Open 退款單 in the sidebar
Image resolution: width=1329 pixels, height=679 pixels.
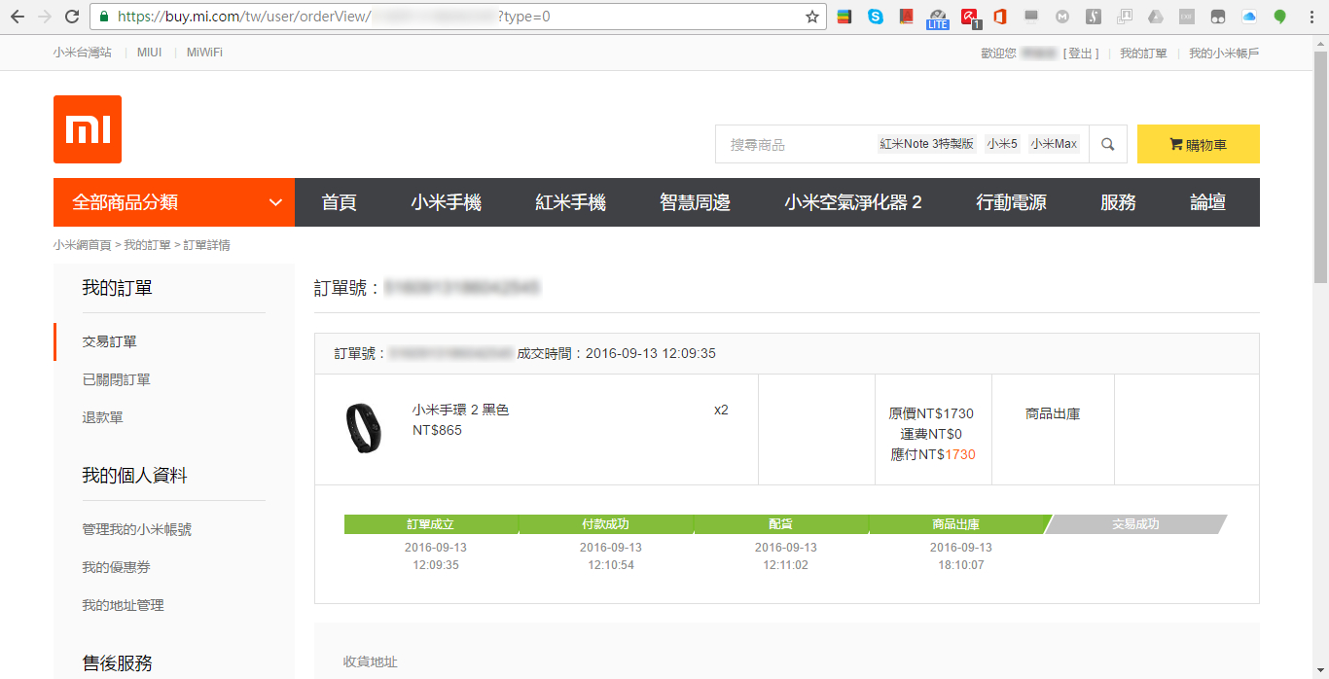point(102,417)
